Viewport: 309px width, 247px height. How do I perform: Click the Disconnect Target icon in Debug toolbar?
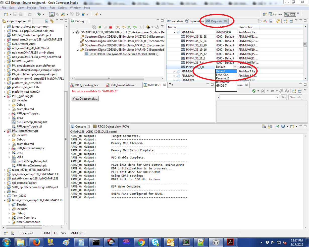[x=94, y=27]
